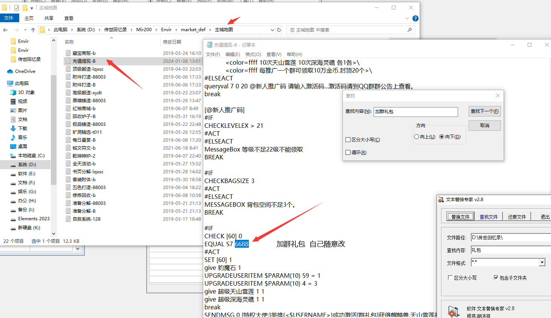This screenshot has height=318, width=551.
Task: Click the 查找下一个(F) button
Action: click(x=485, y=111)
